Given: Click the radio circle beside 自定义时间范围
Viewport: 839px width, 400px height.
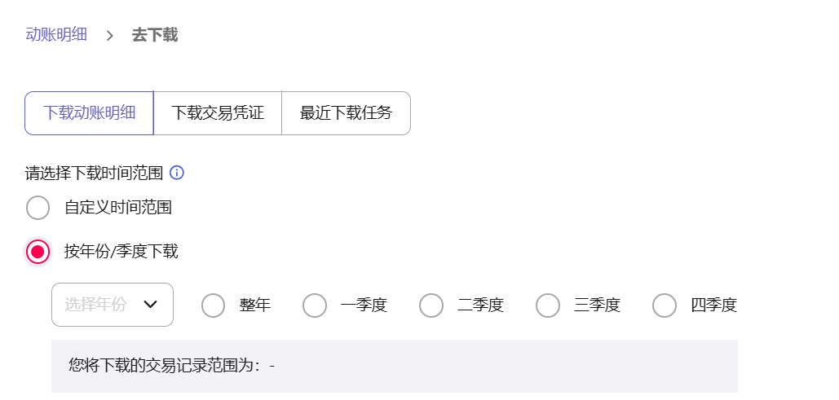Looking at the screenshot, I should [x=38, y=208].
